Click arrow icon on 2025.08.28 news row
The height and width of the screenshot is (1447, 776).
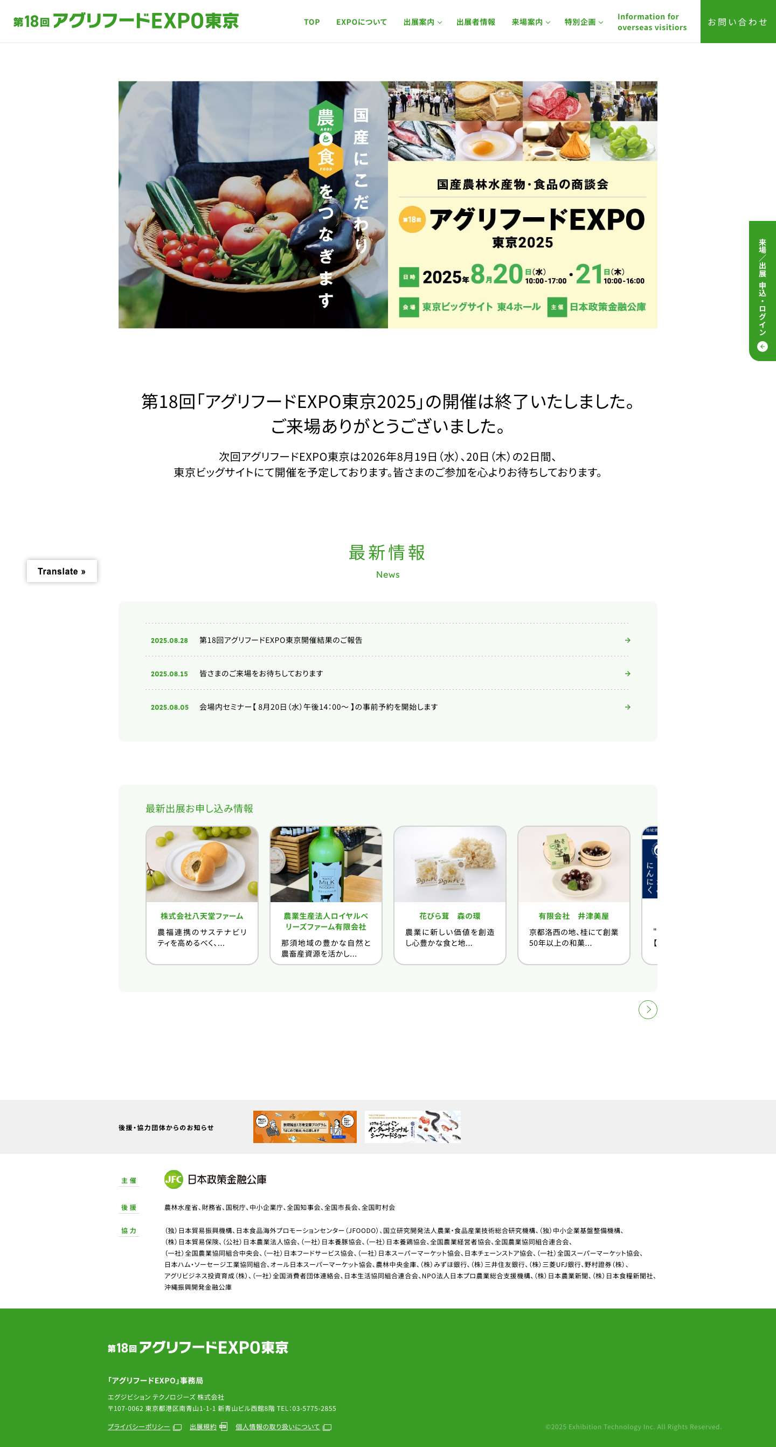click(x=627, y=640)
